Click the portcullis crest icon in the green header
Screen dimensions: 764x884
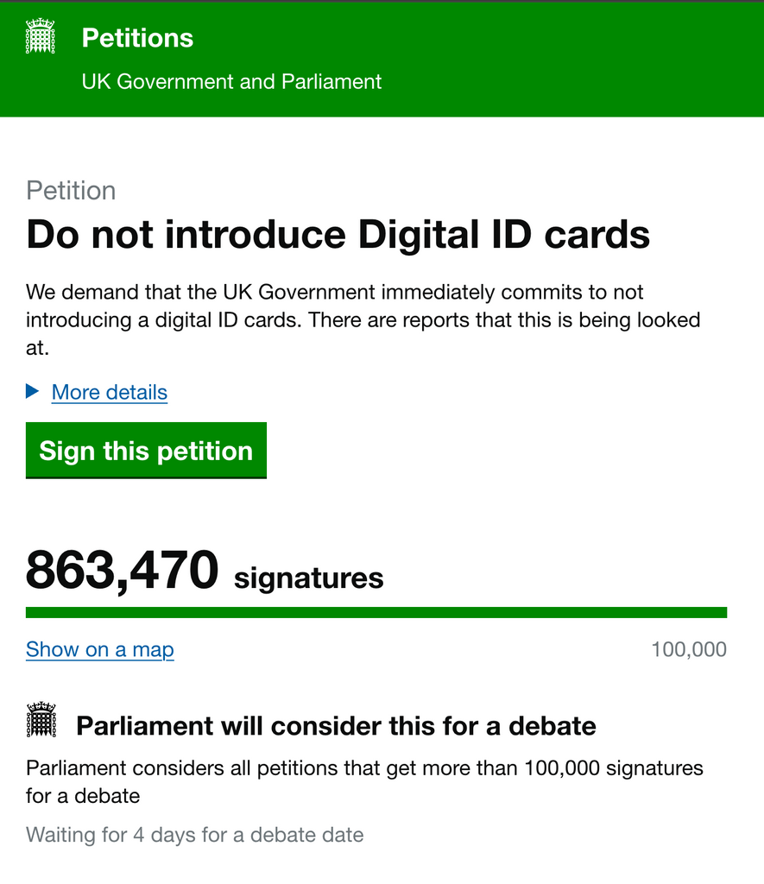(40, 38)
